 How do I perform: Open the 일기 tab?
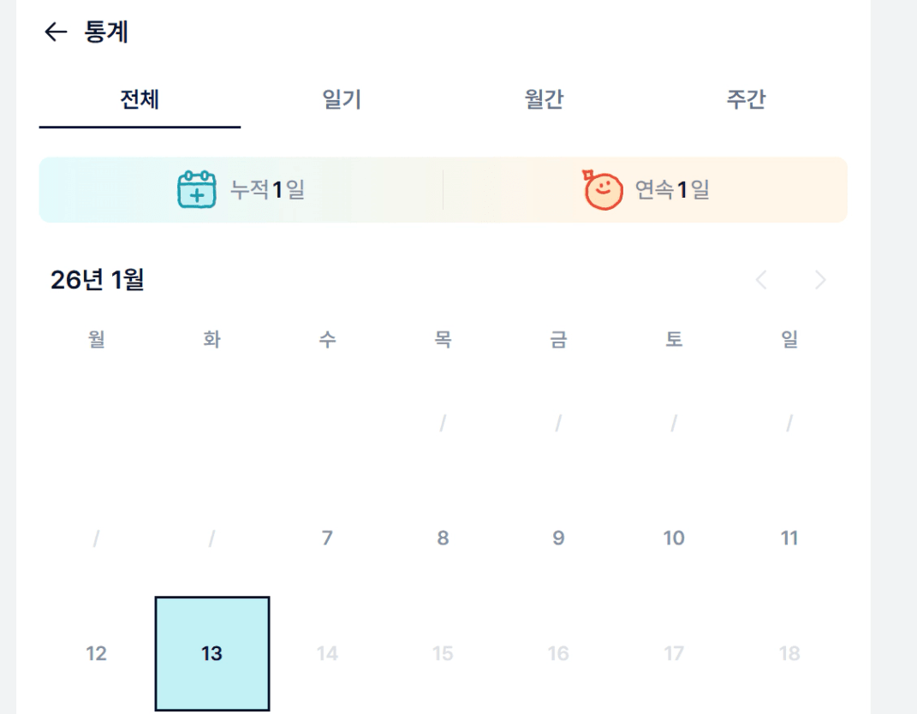[x=342, y=99]
